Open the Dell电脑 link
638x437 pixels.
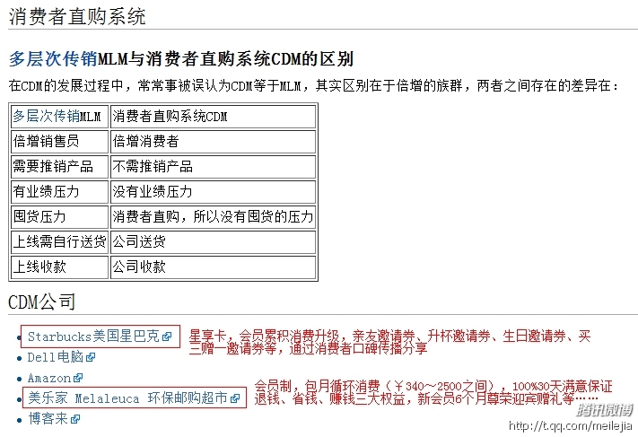click(x=56, y=357)
